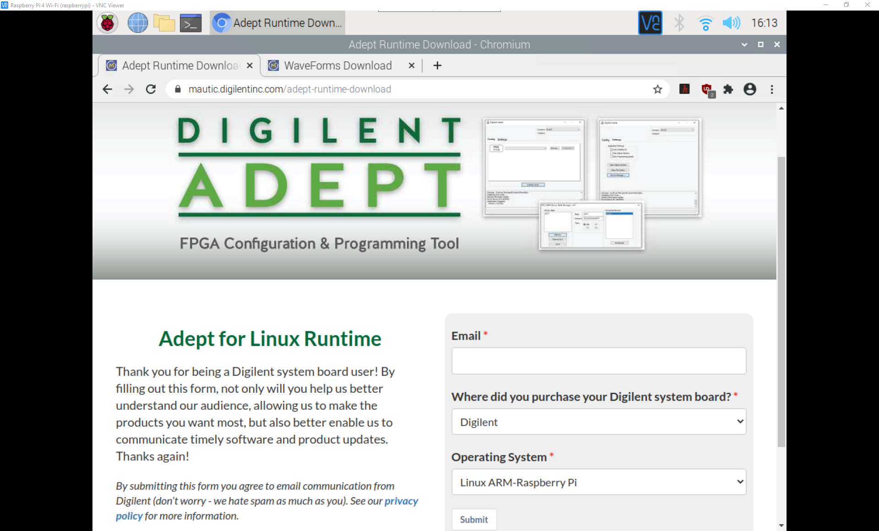Select the Adept Runtime Download tab
Image resolution: width=879 pixels, height=531 pixels.
[x=179, y=65]
